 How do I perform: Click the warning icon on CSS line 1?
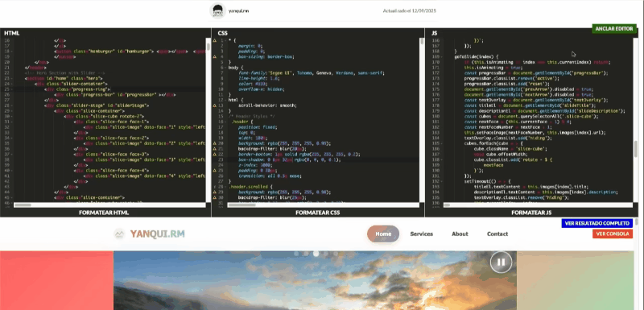[x=215, y=40]
